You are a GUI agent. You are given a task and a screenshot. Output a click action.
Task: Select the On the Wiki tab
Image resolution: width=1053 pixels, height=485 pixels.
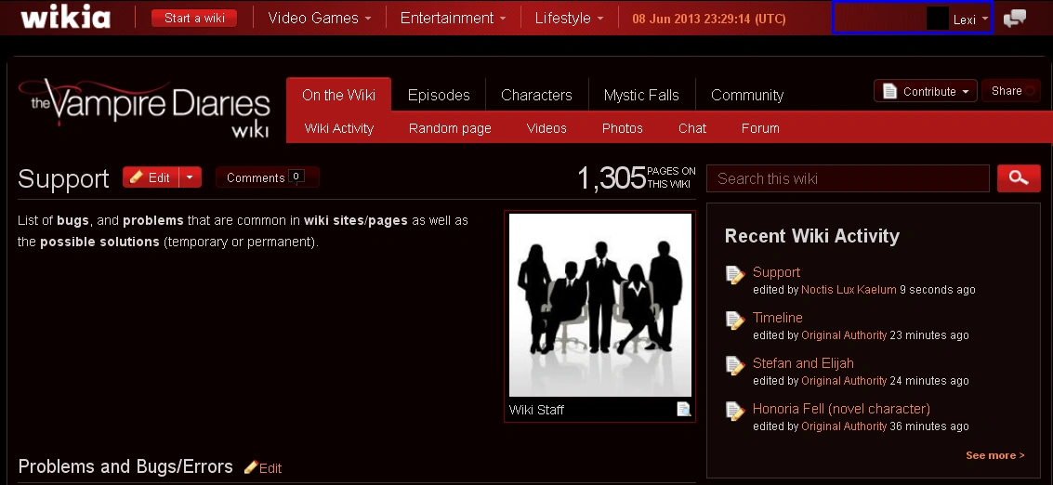338,95
